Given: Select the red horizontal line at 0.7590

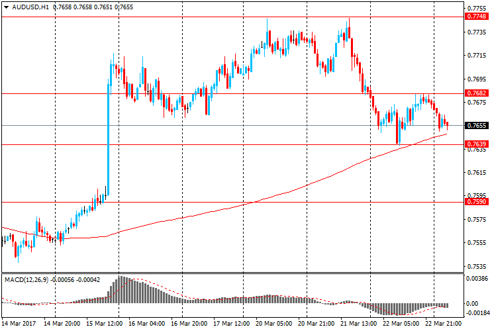Looking at the screenshot, I should tap(233, 202).
